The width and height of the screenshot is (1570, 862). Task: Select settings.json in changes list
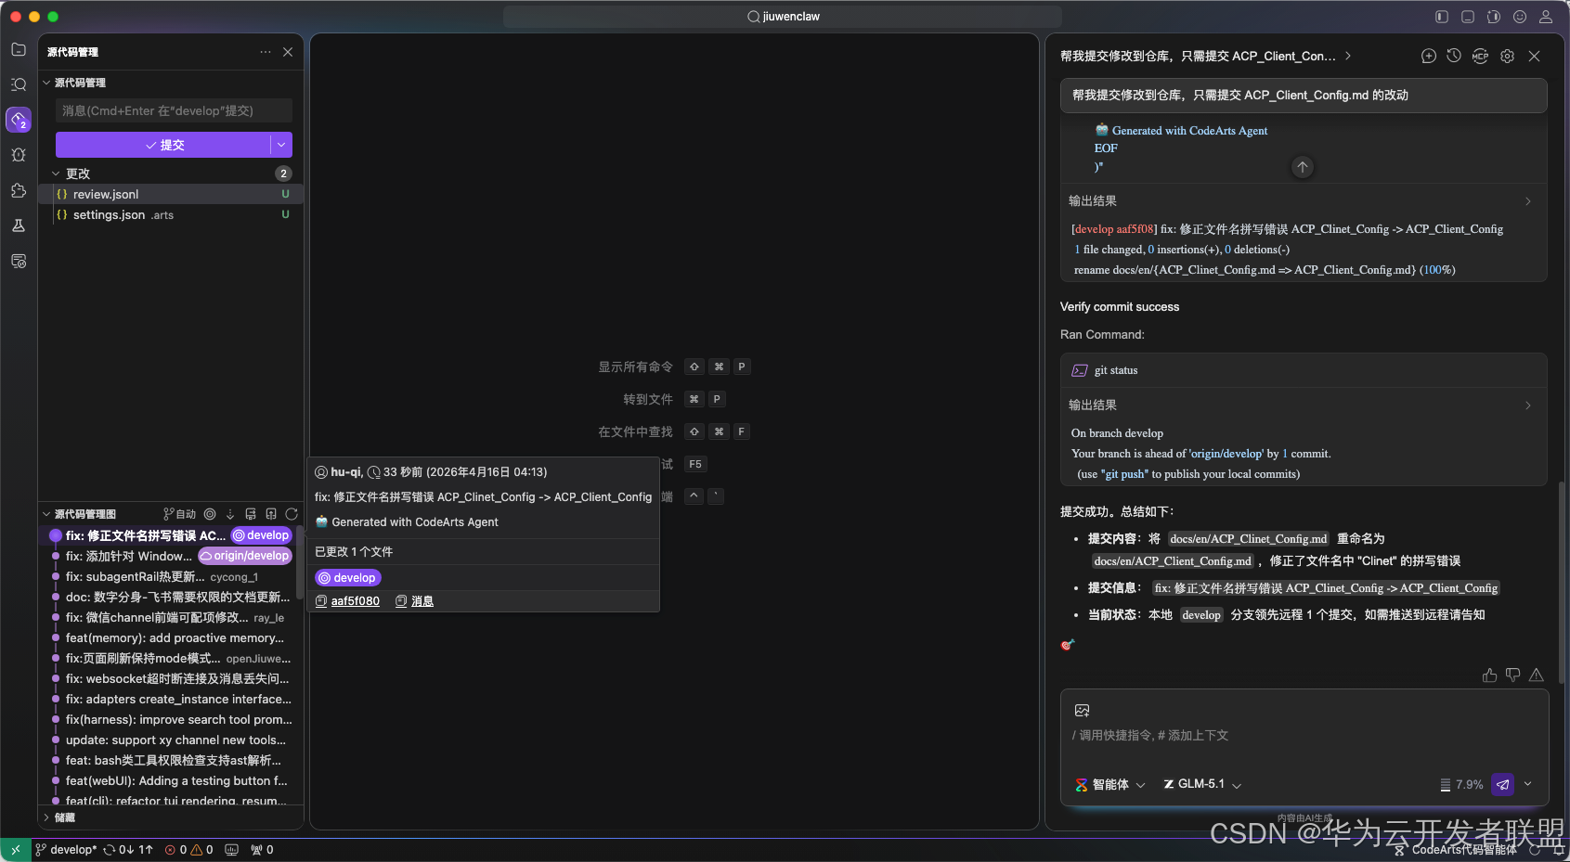pyautogui.click(x=171, y=214)
